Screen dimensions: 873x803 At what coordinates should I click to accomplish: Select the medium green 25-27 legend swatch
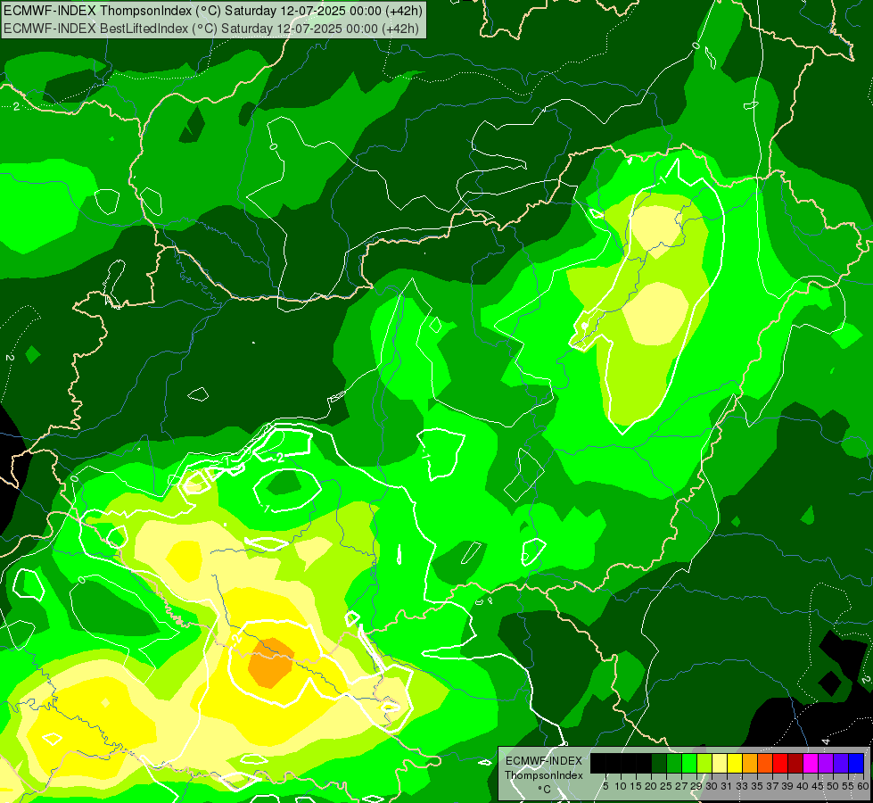[673, 763]
